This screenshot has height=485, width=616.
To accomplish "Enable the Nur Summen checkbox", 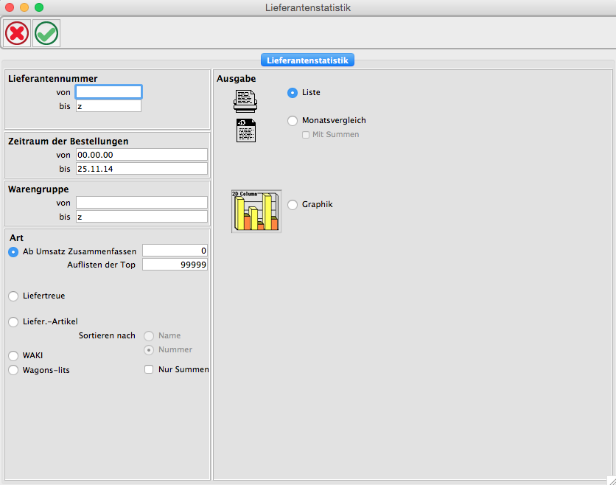I will click(x=149, y=369).
